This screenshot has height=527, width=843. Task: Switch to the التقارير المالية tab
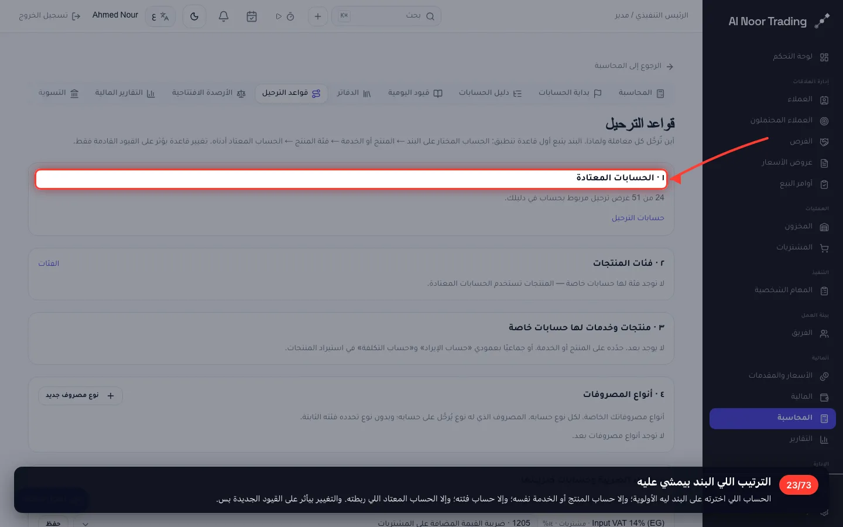click(x=125, y=93)
